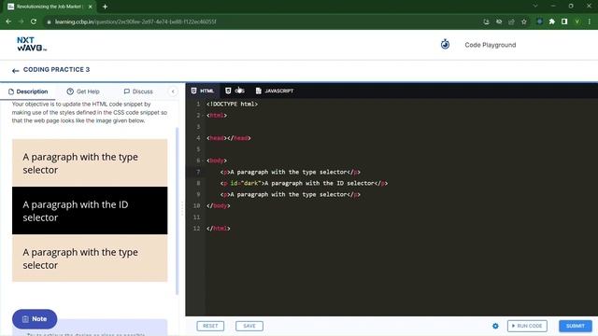
Task: Switch to the CSS editor tab
Action: point(235,91)
